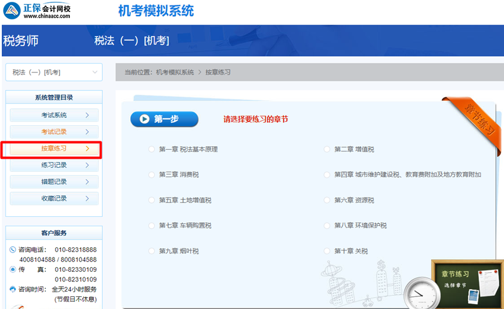Click the www.chinaacc.com site address

[47, 16]
